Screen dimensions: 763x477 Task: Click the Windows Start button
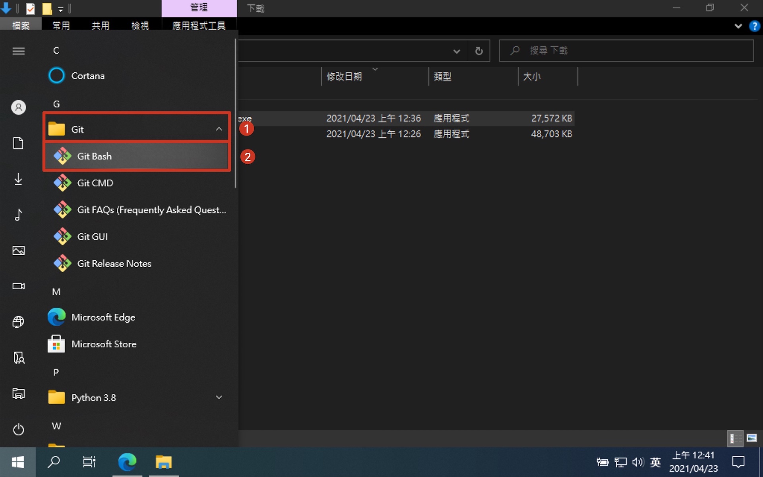[18, 462]
